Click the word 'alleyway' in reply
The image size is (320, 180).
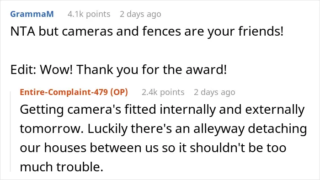(x=219, y=129)
